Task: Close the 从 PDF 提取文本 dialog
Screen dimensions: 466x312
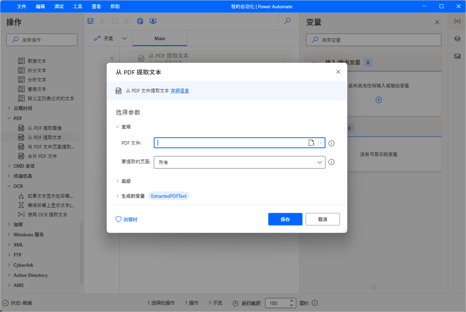Action: click(338, 72)
